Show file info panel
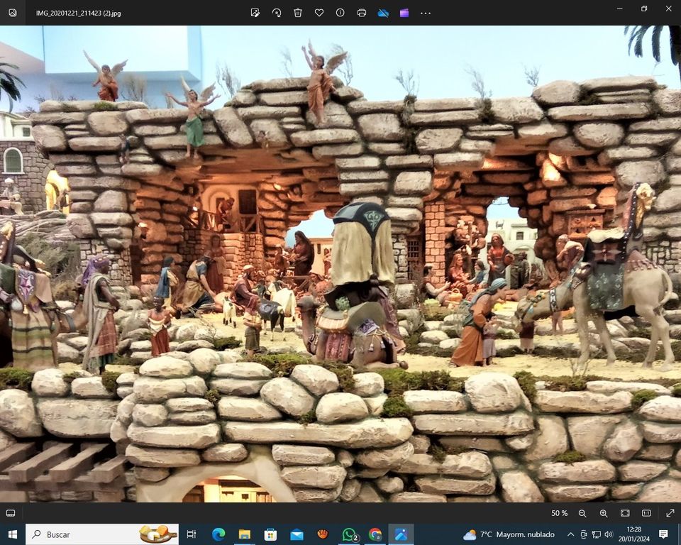 (340, 13)
